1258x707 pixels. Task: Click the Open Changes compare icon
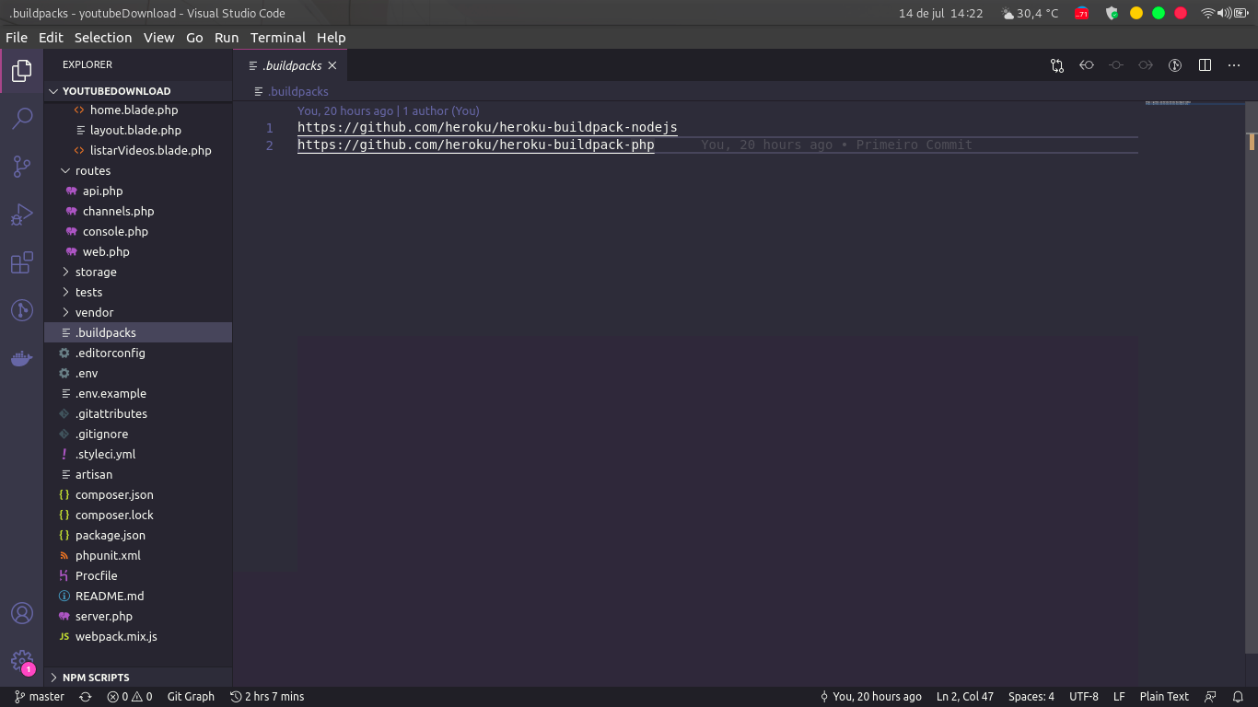pos(1057,65)
